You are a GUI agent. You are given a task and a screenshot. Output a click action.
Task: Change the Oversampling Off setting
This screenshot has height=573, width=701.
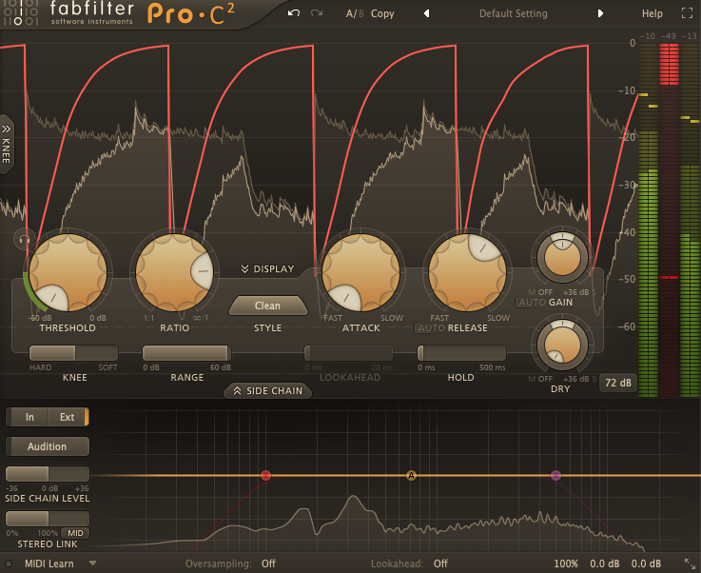point(268,563)
